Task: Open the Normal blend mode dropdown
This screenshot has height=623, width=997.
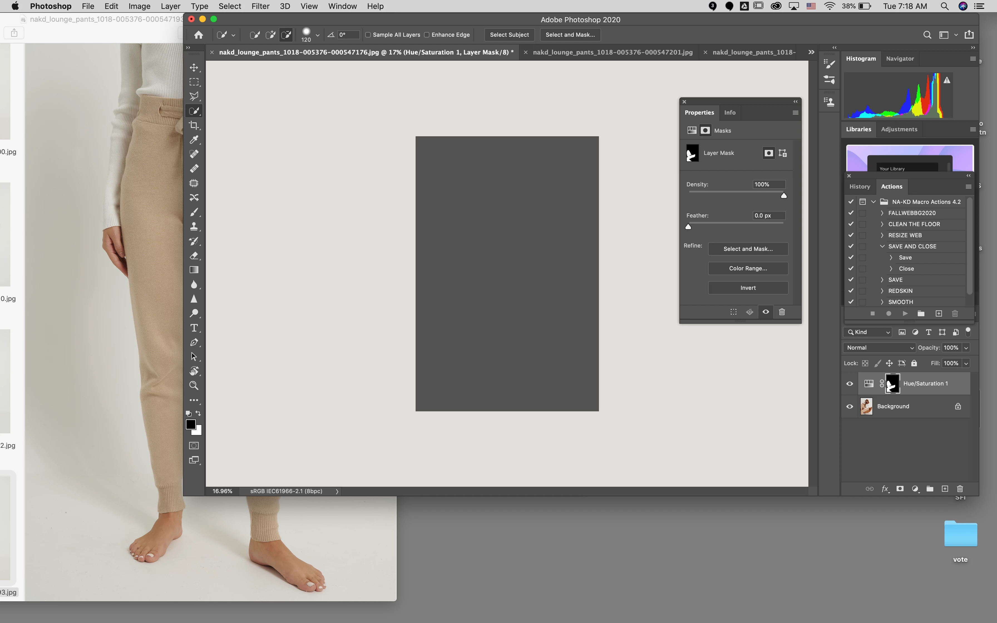Action: (879, 348)
